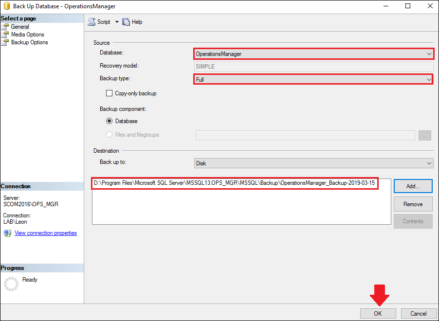
Task: Open the Back up to dropdown showing Disk
Action: coord(313,163)
